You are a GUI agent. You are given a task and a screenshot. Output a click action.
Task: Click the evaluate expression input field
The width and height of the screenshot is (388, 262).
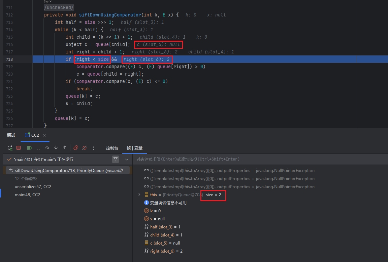coord(259,159)
